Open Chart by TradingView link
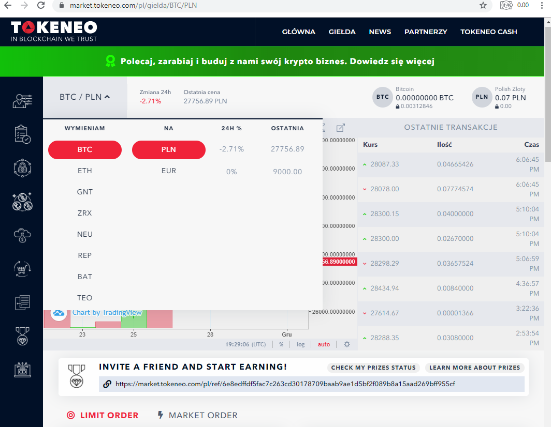Viewport: 551px width, 427px height. click(x=107, y=313)
